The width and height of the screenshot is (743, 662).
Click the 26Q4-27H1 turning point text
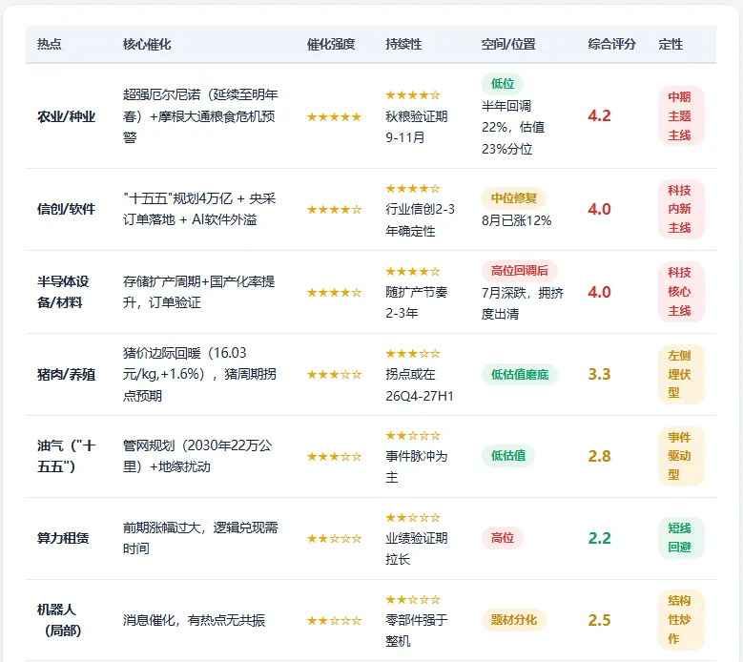click(420, 396)
